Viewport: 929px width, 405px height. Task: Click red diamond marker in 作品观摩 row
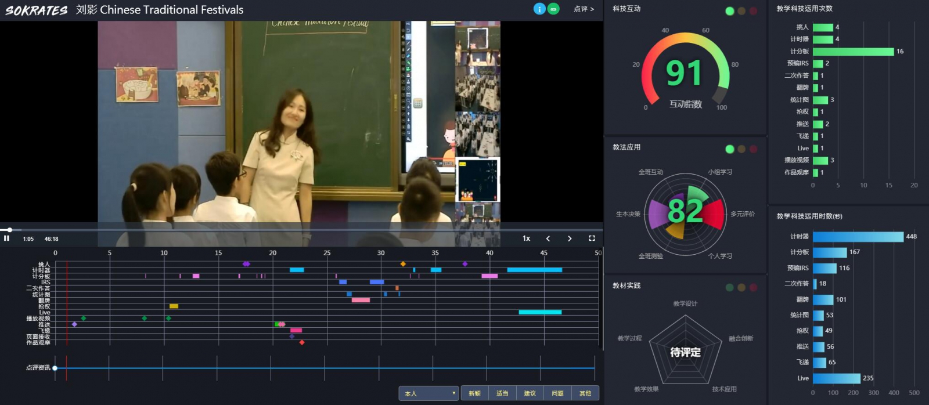[301, 342]
